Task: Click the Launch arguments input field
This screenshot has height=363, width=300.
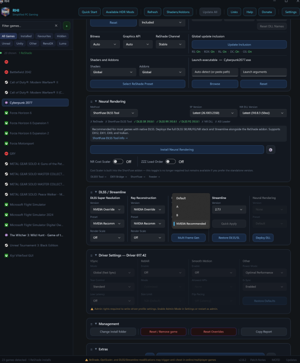Action: [x=263, y=72]
